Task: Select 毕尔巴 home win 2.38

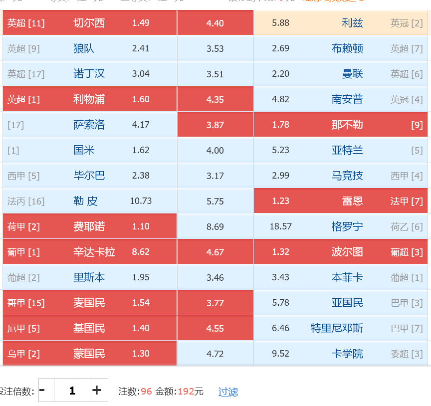Action: click(x=90, y=176)
